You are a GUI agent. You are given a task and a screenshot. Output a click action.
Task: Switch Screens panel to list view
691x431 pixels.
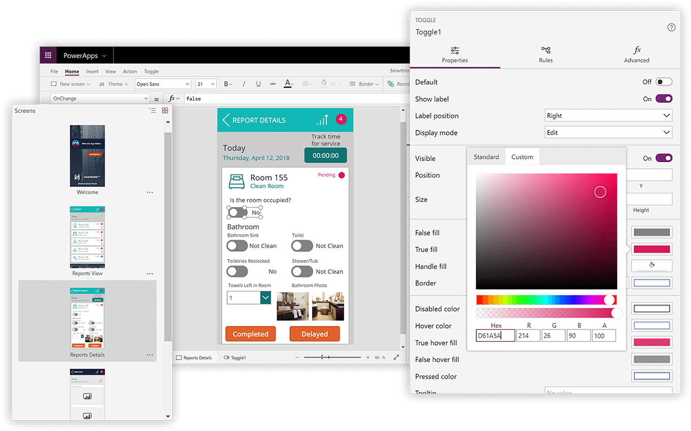pos(152,110)
